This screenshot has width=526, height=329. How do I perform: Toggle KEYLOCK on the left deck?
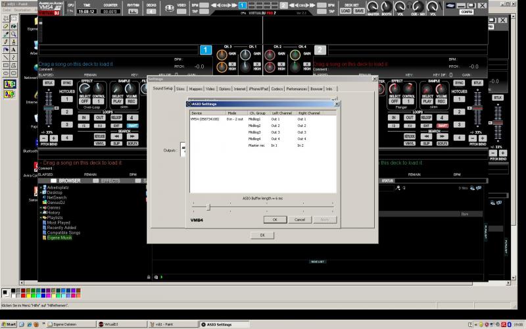(100, 136)
